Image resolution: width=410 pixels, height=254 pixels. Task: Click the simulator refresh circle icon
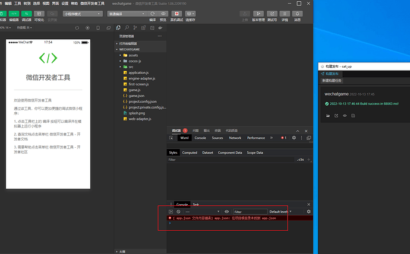point(77,28)
